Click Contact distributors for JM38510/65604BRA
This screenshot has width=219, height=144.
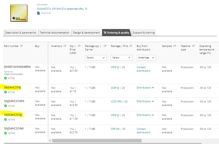click(x=143, y=69)
